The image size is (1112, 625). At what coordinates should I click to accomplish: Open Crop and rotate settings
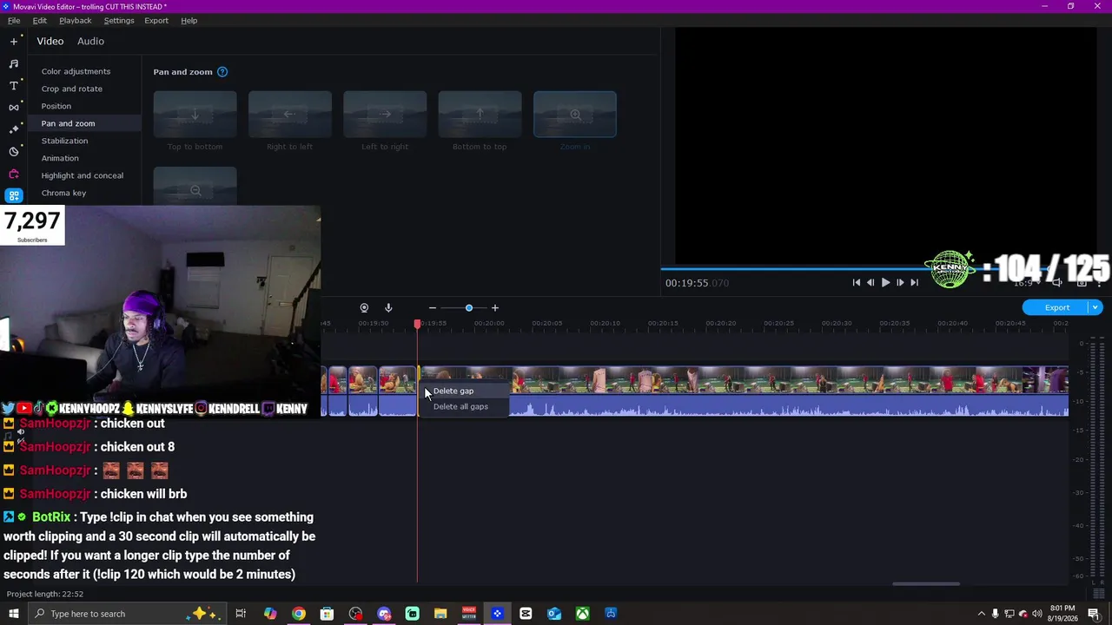pos(72,89)
